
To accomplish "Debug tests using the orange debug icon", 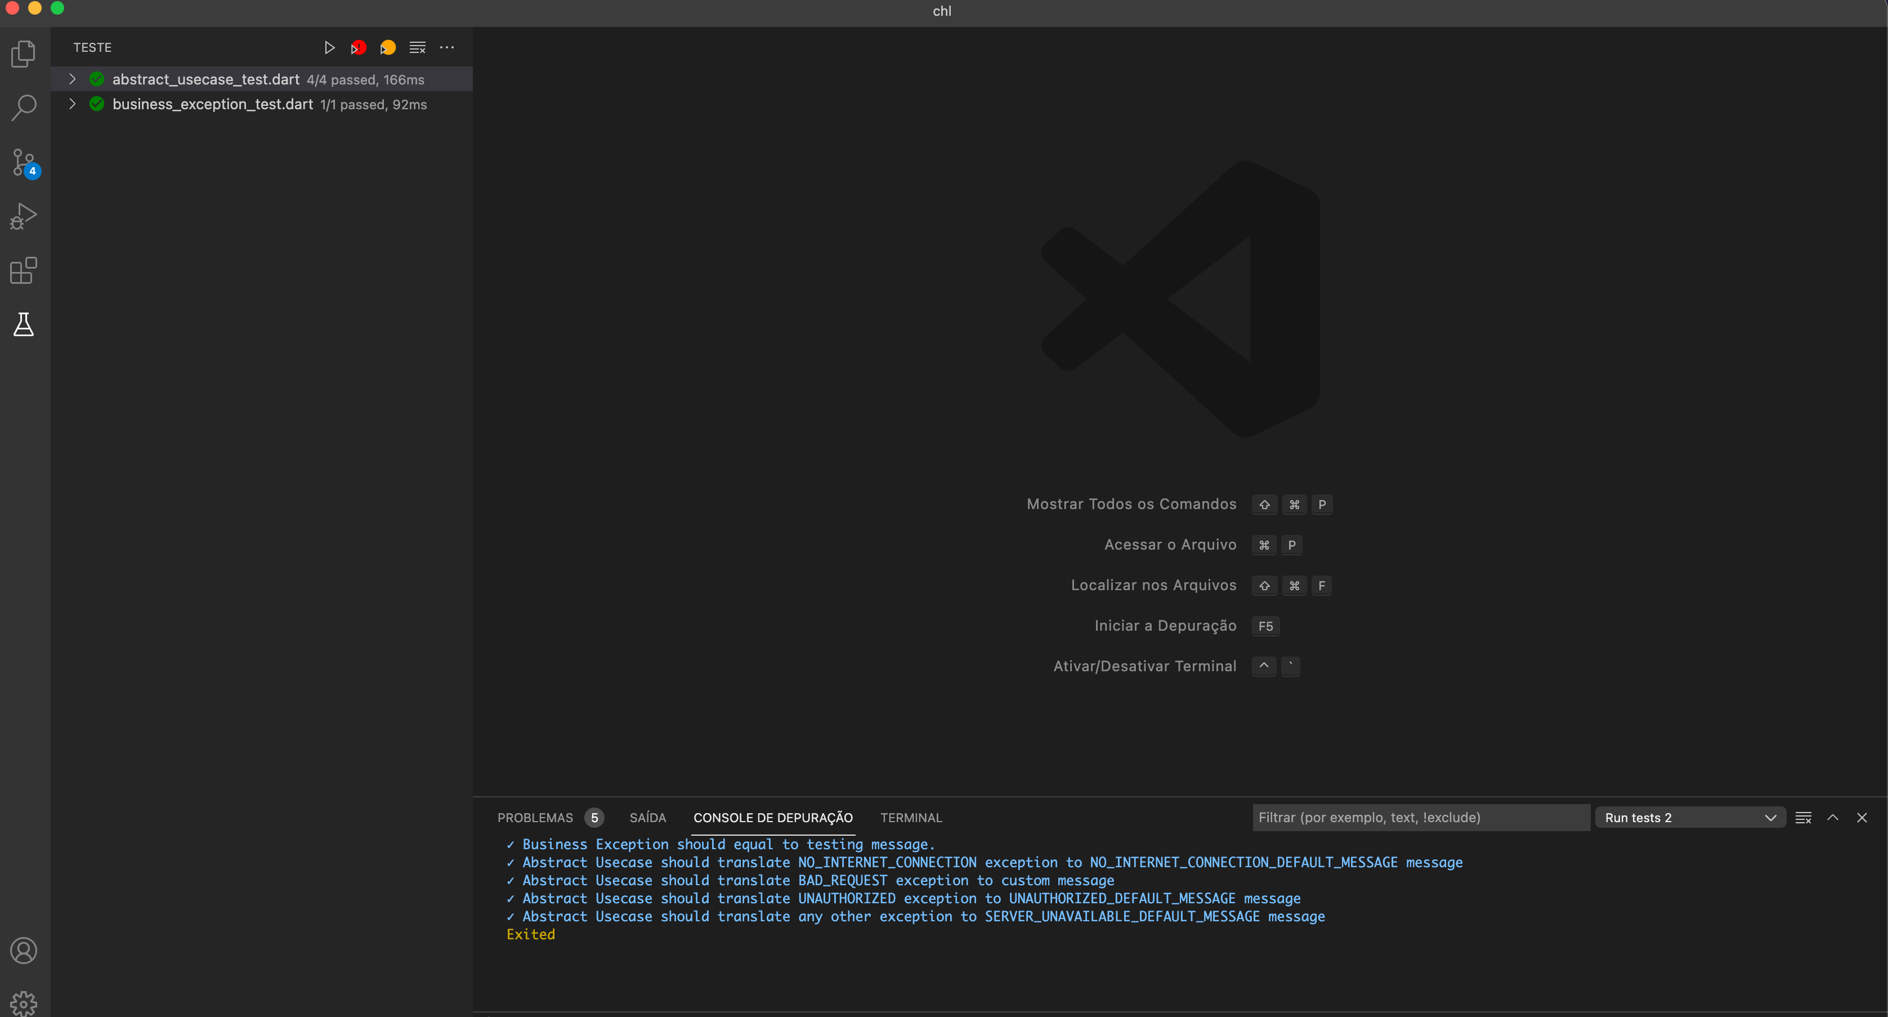I will pos(388,47).
